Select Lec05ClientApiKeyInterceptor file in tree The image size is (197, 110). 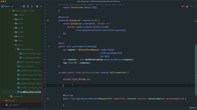pos(29,88)
